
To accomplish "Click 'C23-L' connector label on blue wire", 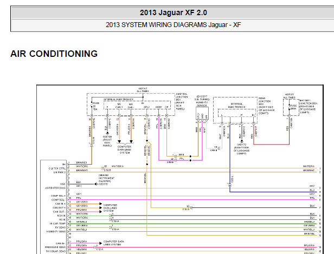I will (232, 179).
